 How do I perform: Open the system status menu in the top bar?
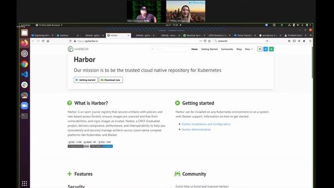pos(299,25)
